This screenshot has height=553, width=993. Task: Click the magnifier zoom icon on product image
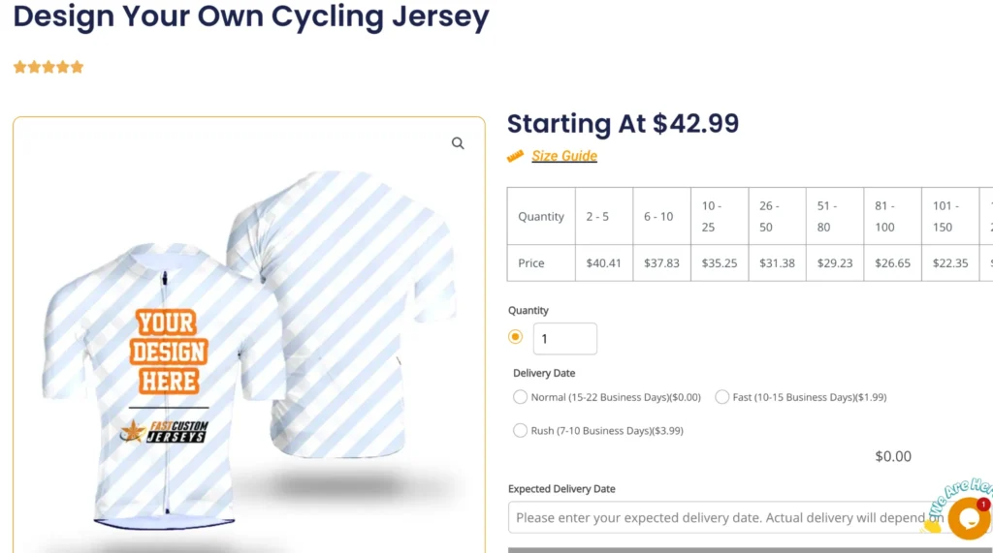coord(458,143)
